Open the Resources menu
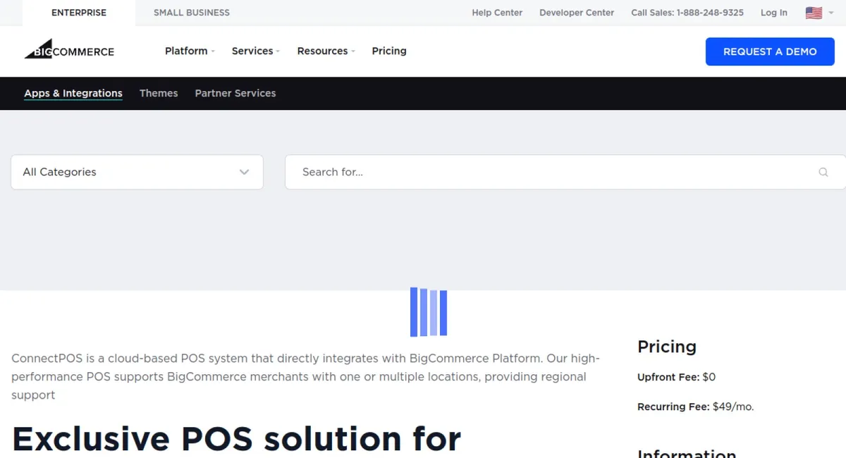The width and height of the screenshot is (846, 458). 326,51
